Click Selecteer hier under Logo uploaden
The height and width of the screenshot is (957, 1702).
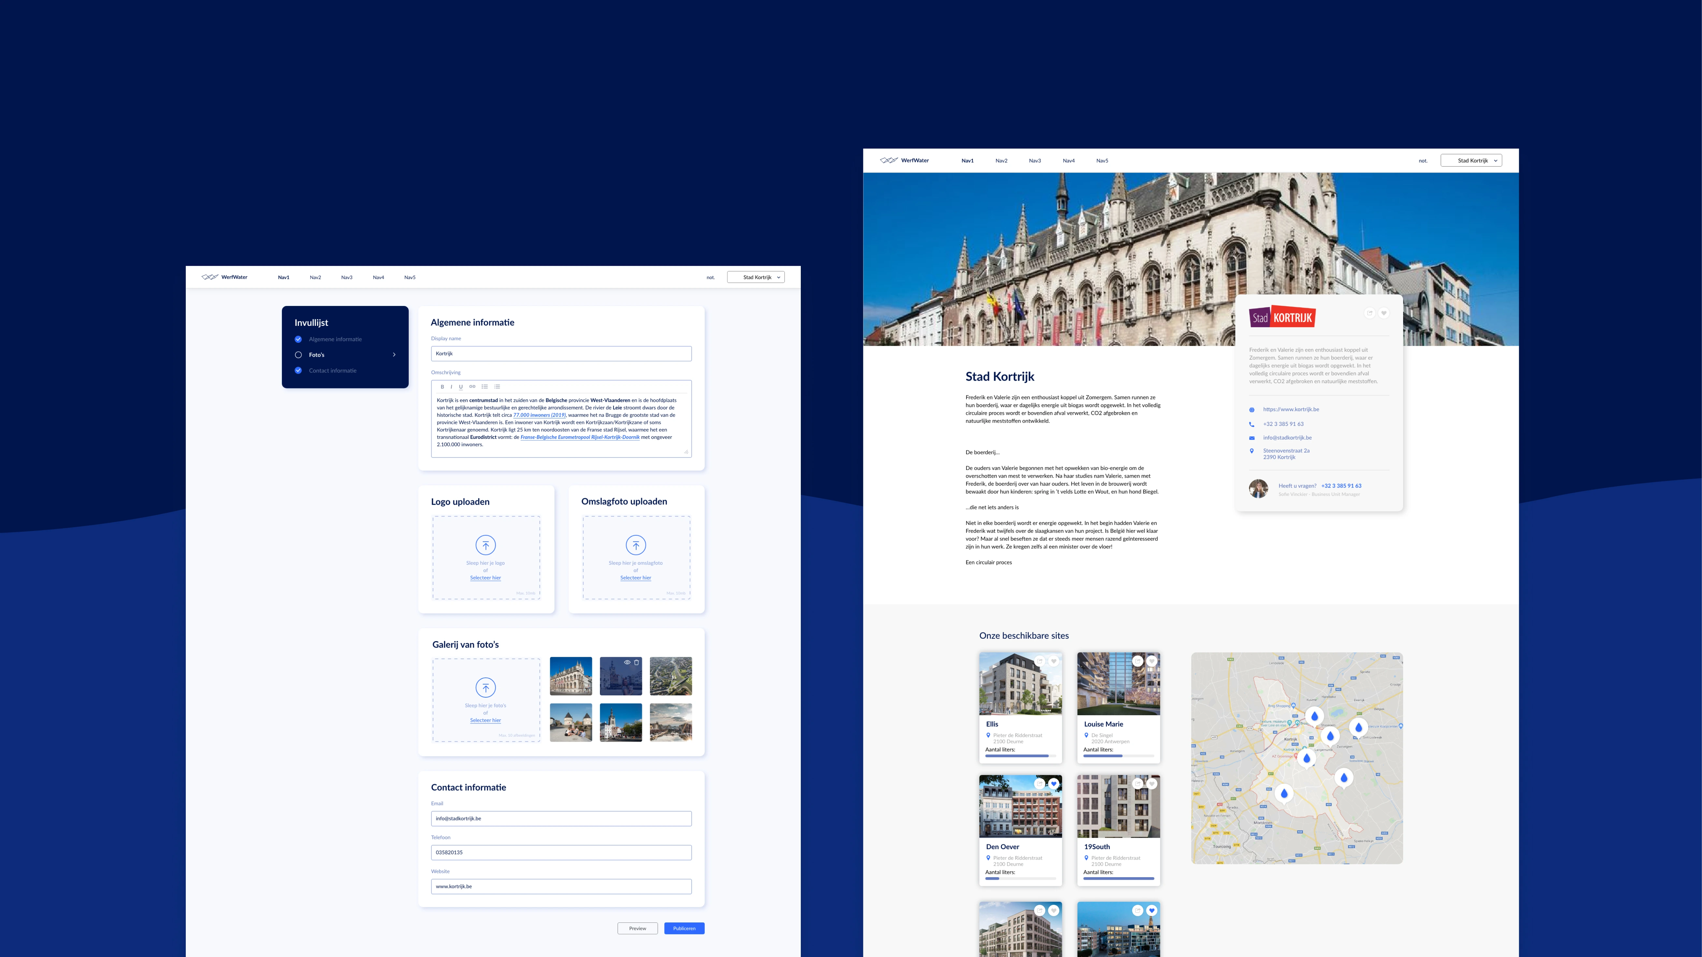click(x=486, y=578)
